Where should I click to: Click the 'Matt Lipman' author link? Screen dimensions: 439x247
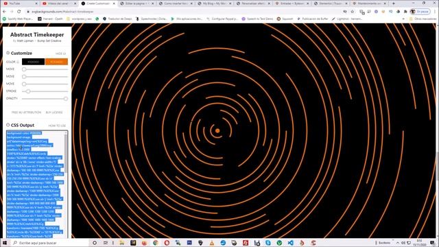coord(25,41)
